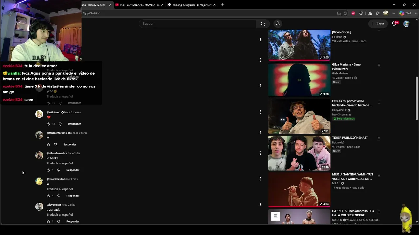The width and height of the screenshot is (419, 235).
Task: Open MILO J, SANTINO, YAMI video title
Action: click(353, 177)
